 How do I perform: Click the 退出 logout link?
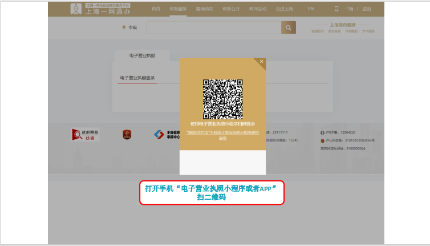point(367,9)
